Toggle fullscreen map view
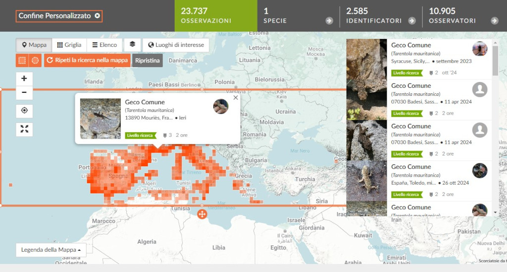This screenshot has height=272, width=507. (24, 129)
